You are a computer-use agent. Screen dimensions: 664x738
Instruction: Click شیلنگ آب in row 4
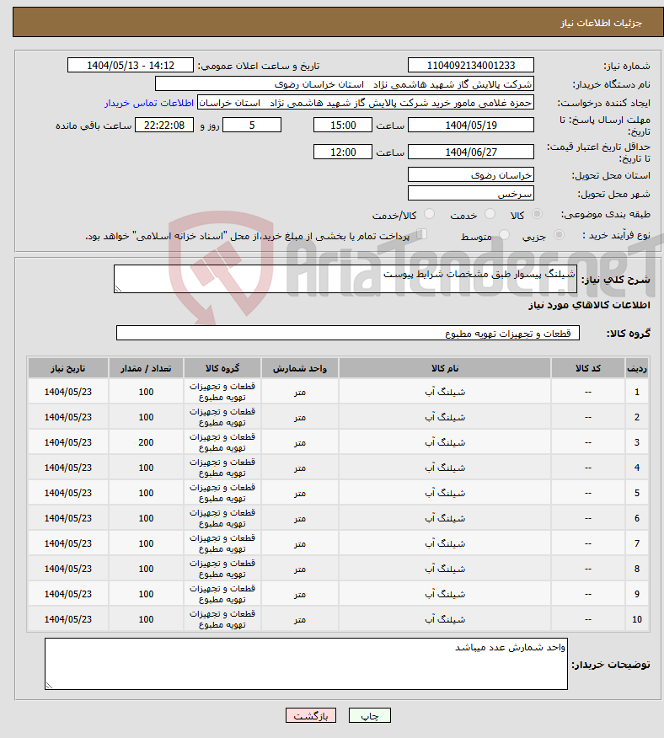coord(445,468)
